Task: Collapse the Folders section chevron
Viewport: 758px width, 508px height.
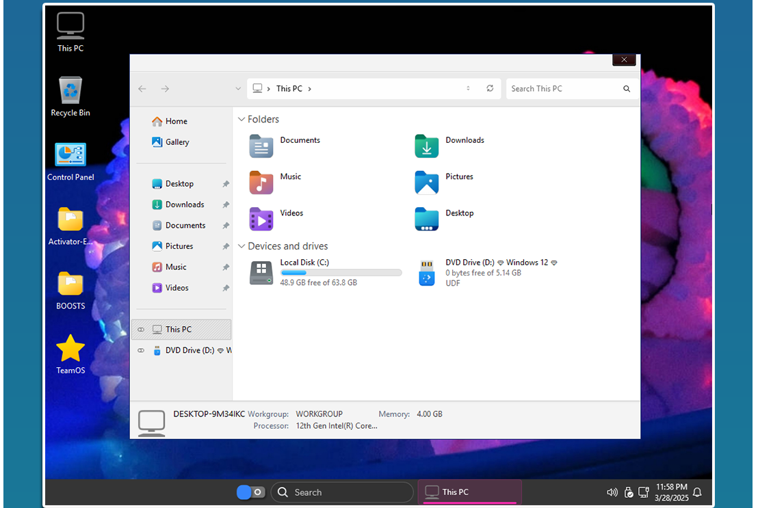Action: [x=241, y=120]
